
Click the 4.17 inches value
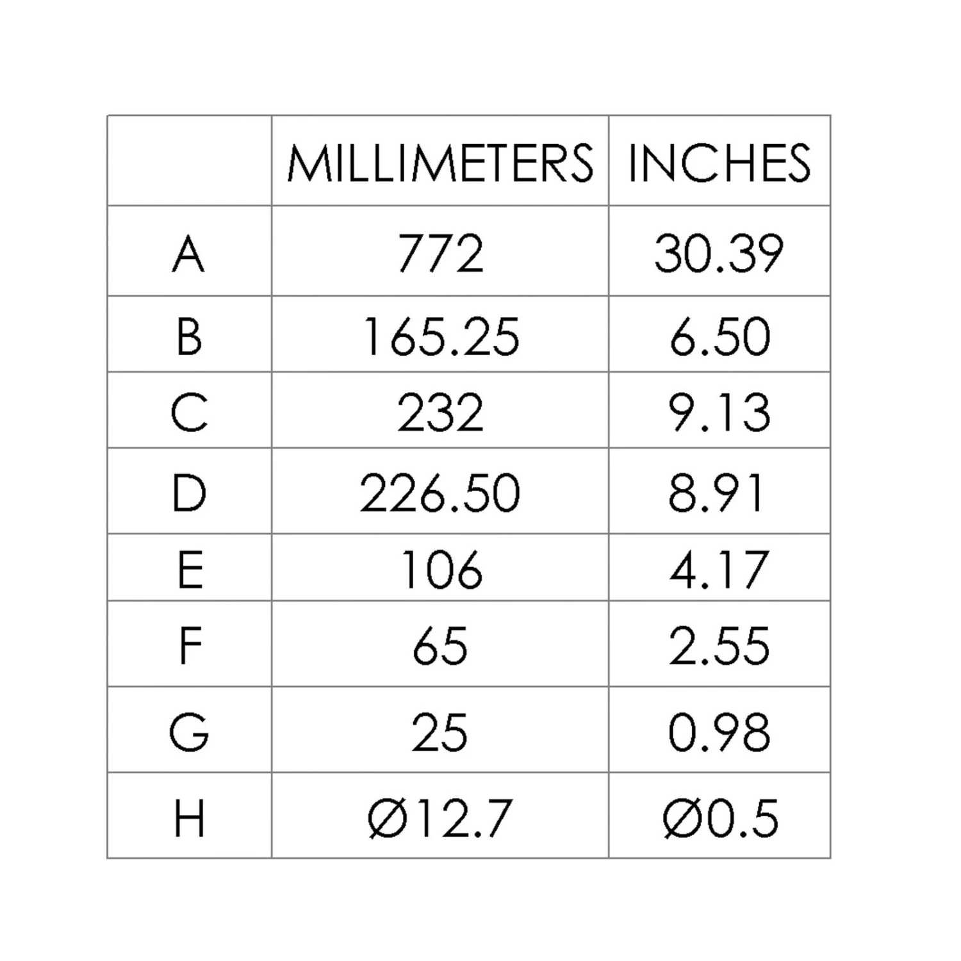click(719, 570)
